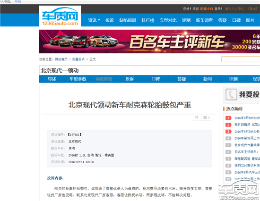Open the hot news link 北京现代气囊故障
Viewport: 260px width, 201px height.
[x=247, y=145]
